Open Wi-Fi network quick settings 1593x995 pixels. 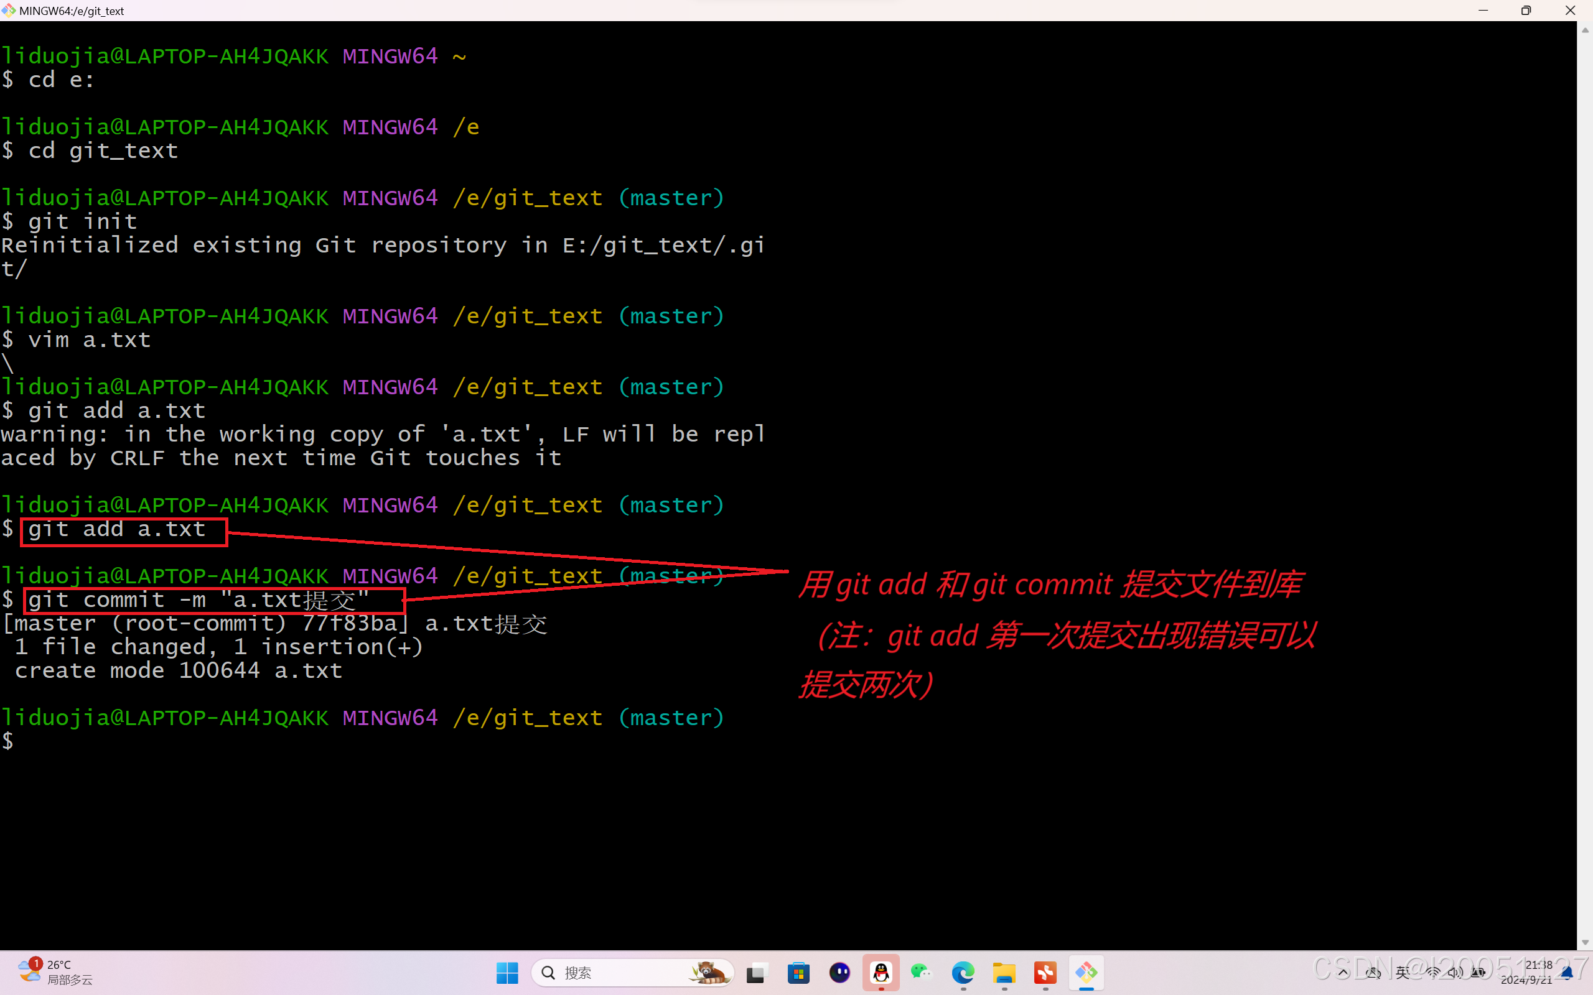click(1432, 973)
